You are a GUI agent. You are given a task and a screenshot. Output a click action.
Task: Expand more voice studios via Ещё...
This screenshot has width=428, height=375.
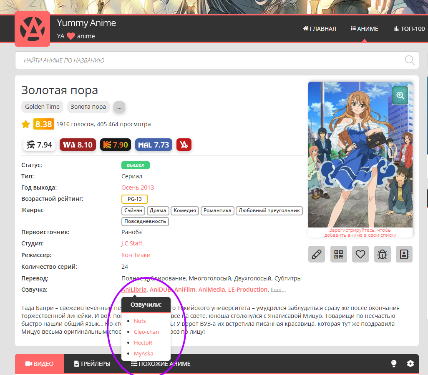(278, 290)
